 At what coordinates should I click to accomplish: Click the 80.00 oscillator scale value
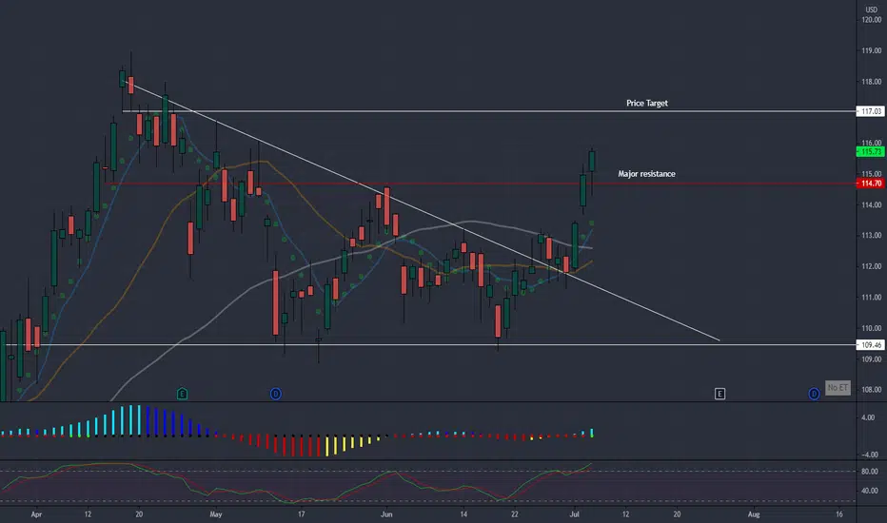[870, 471]
